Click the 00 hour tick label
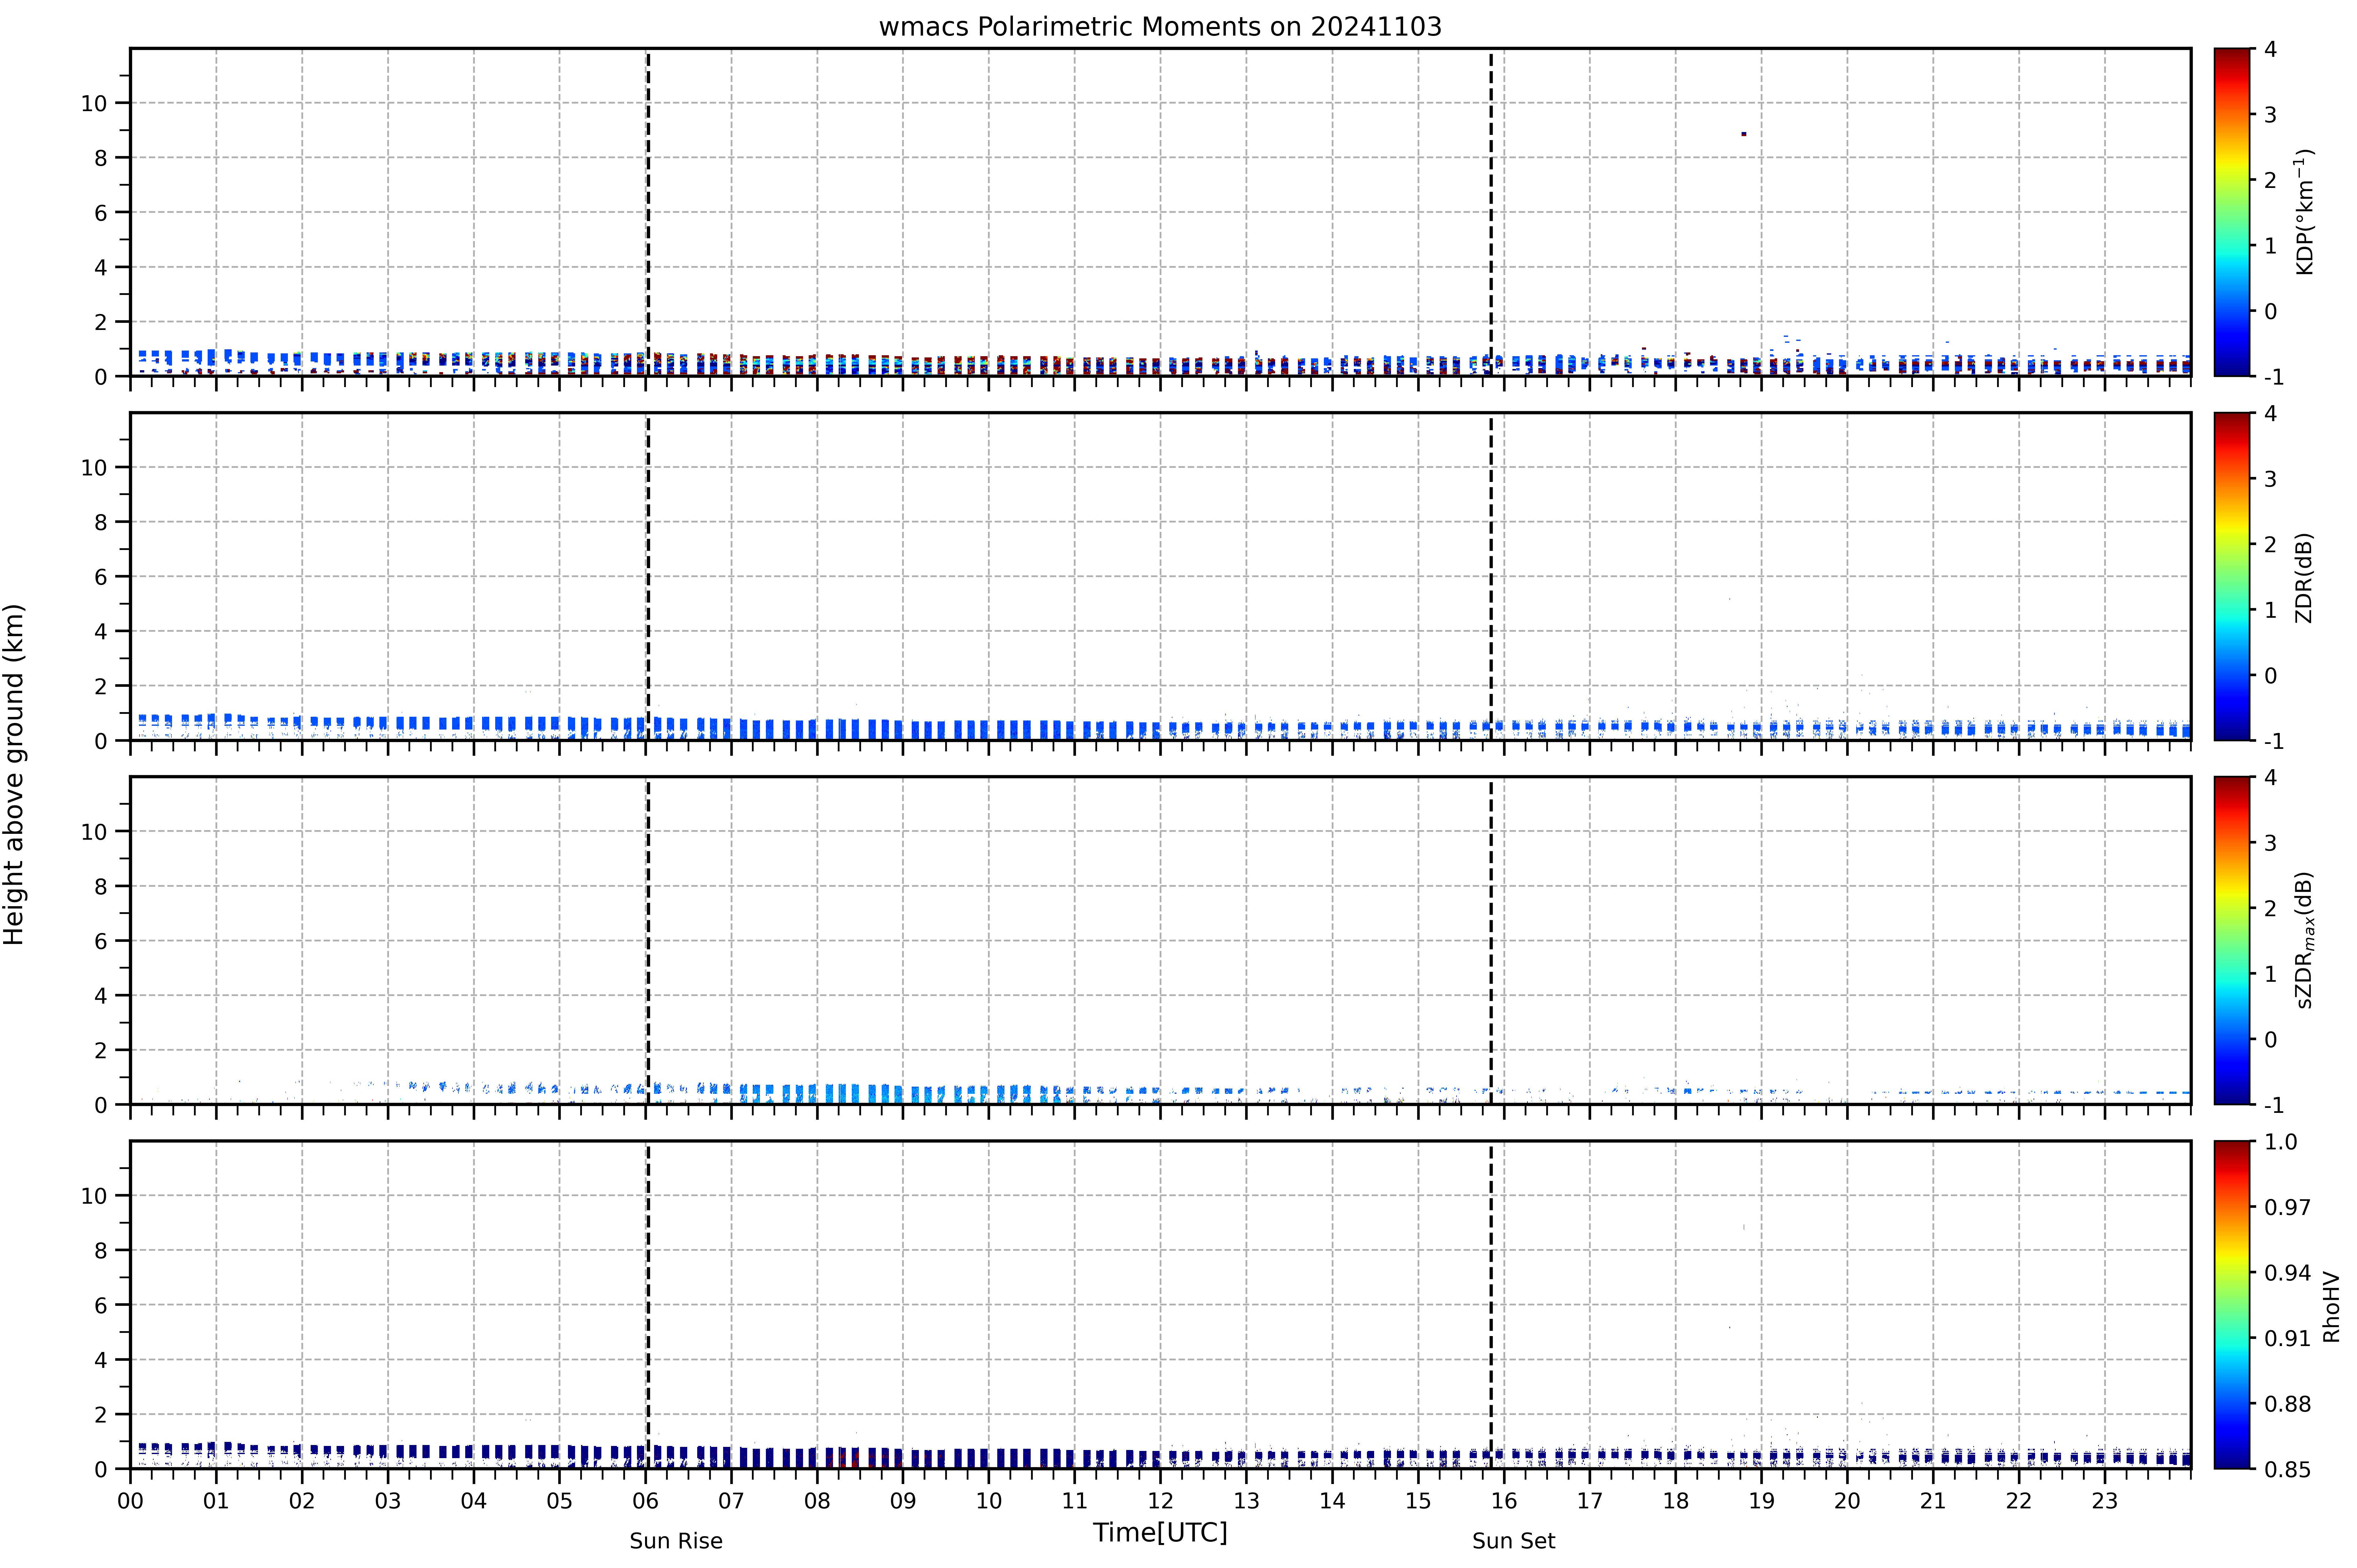Viewport: 2357px width, 1568px height. click(130, 1501)
